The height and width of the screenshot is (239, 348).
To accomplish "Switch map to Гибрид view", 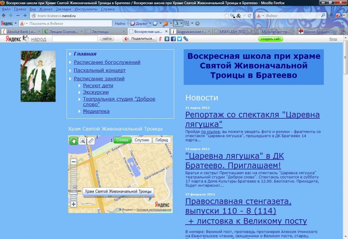I will 161,140.
